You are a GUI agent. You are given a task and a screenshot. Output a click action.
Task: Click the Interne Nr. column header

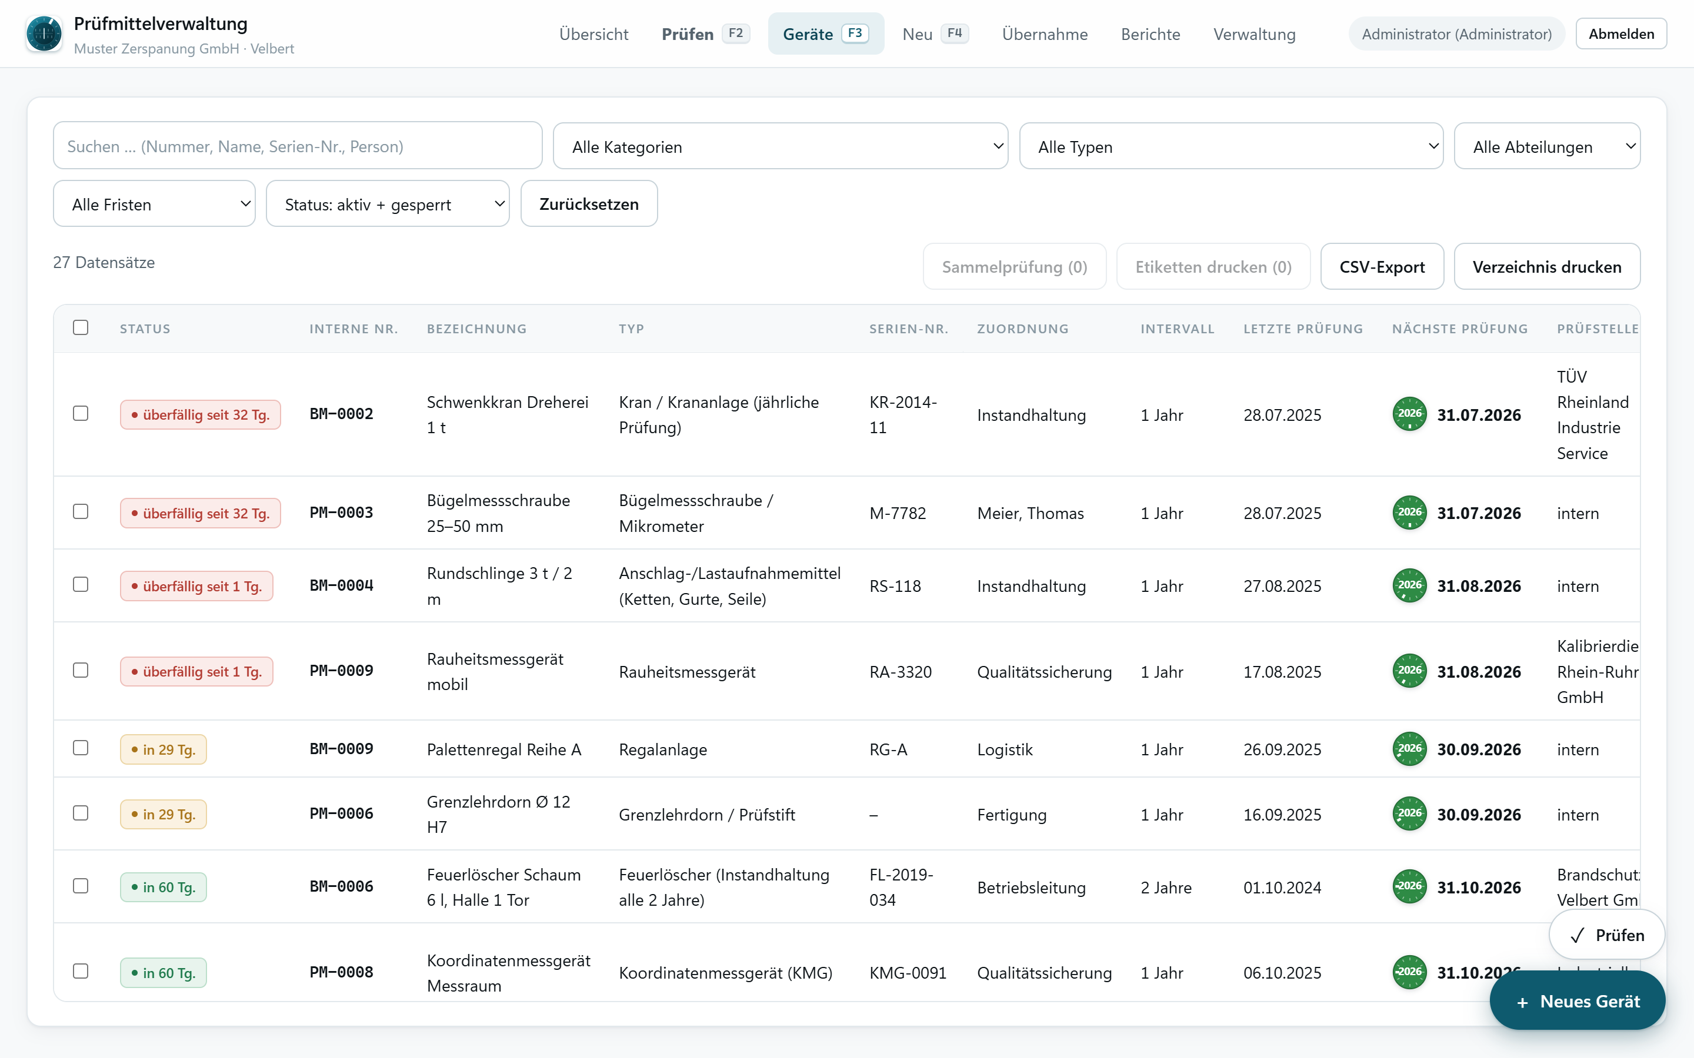pyautogui.click(x=354, y=328)
